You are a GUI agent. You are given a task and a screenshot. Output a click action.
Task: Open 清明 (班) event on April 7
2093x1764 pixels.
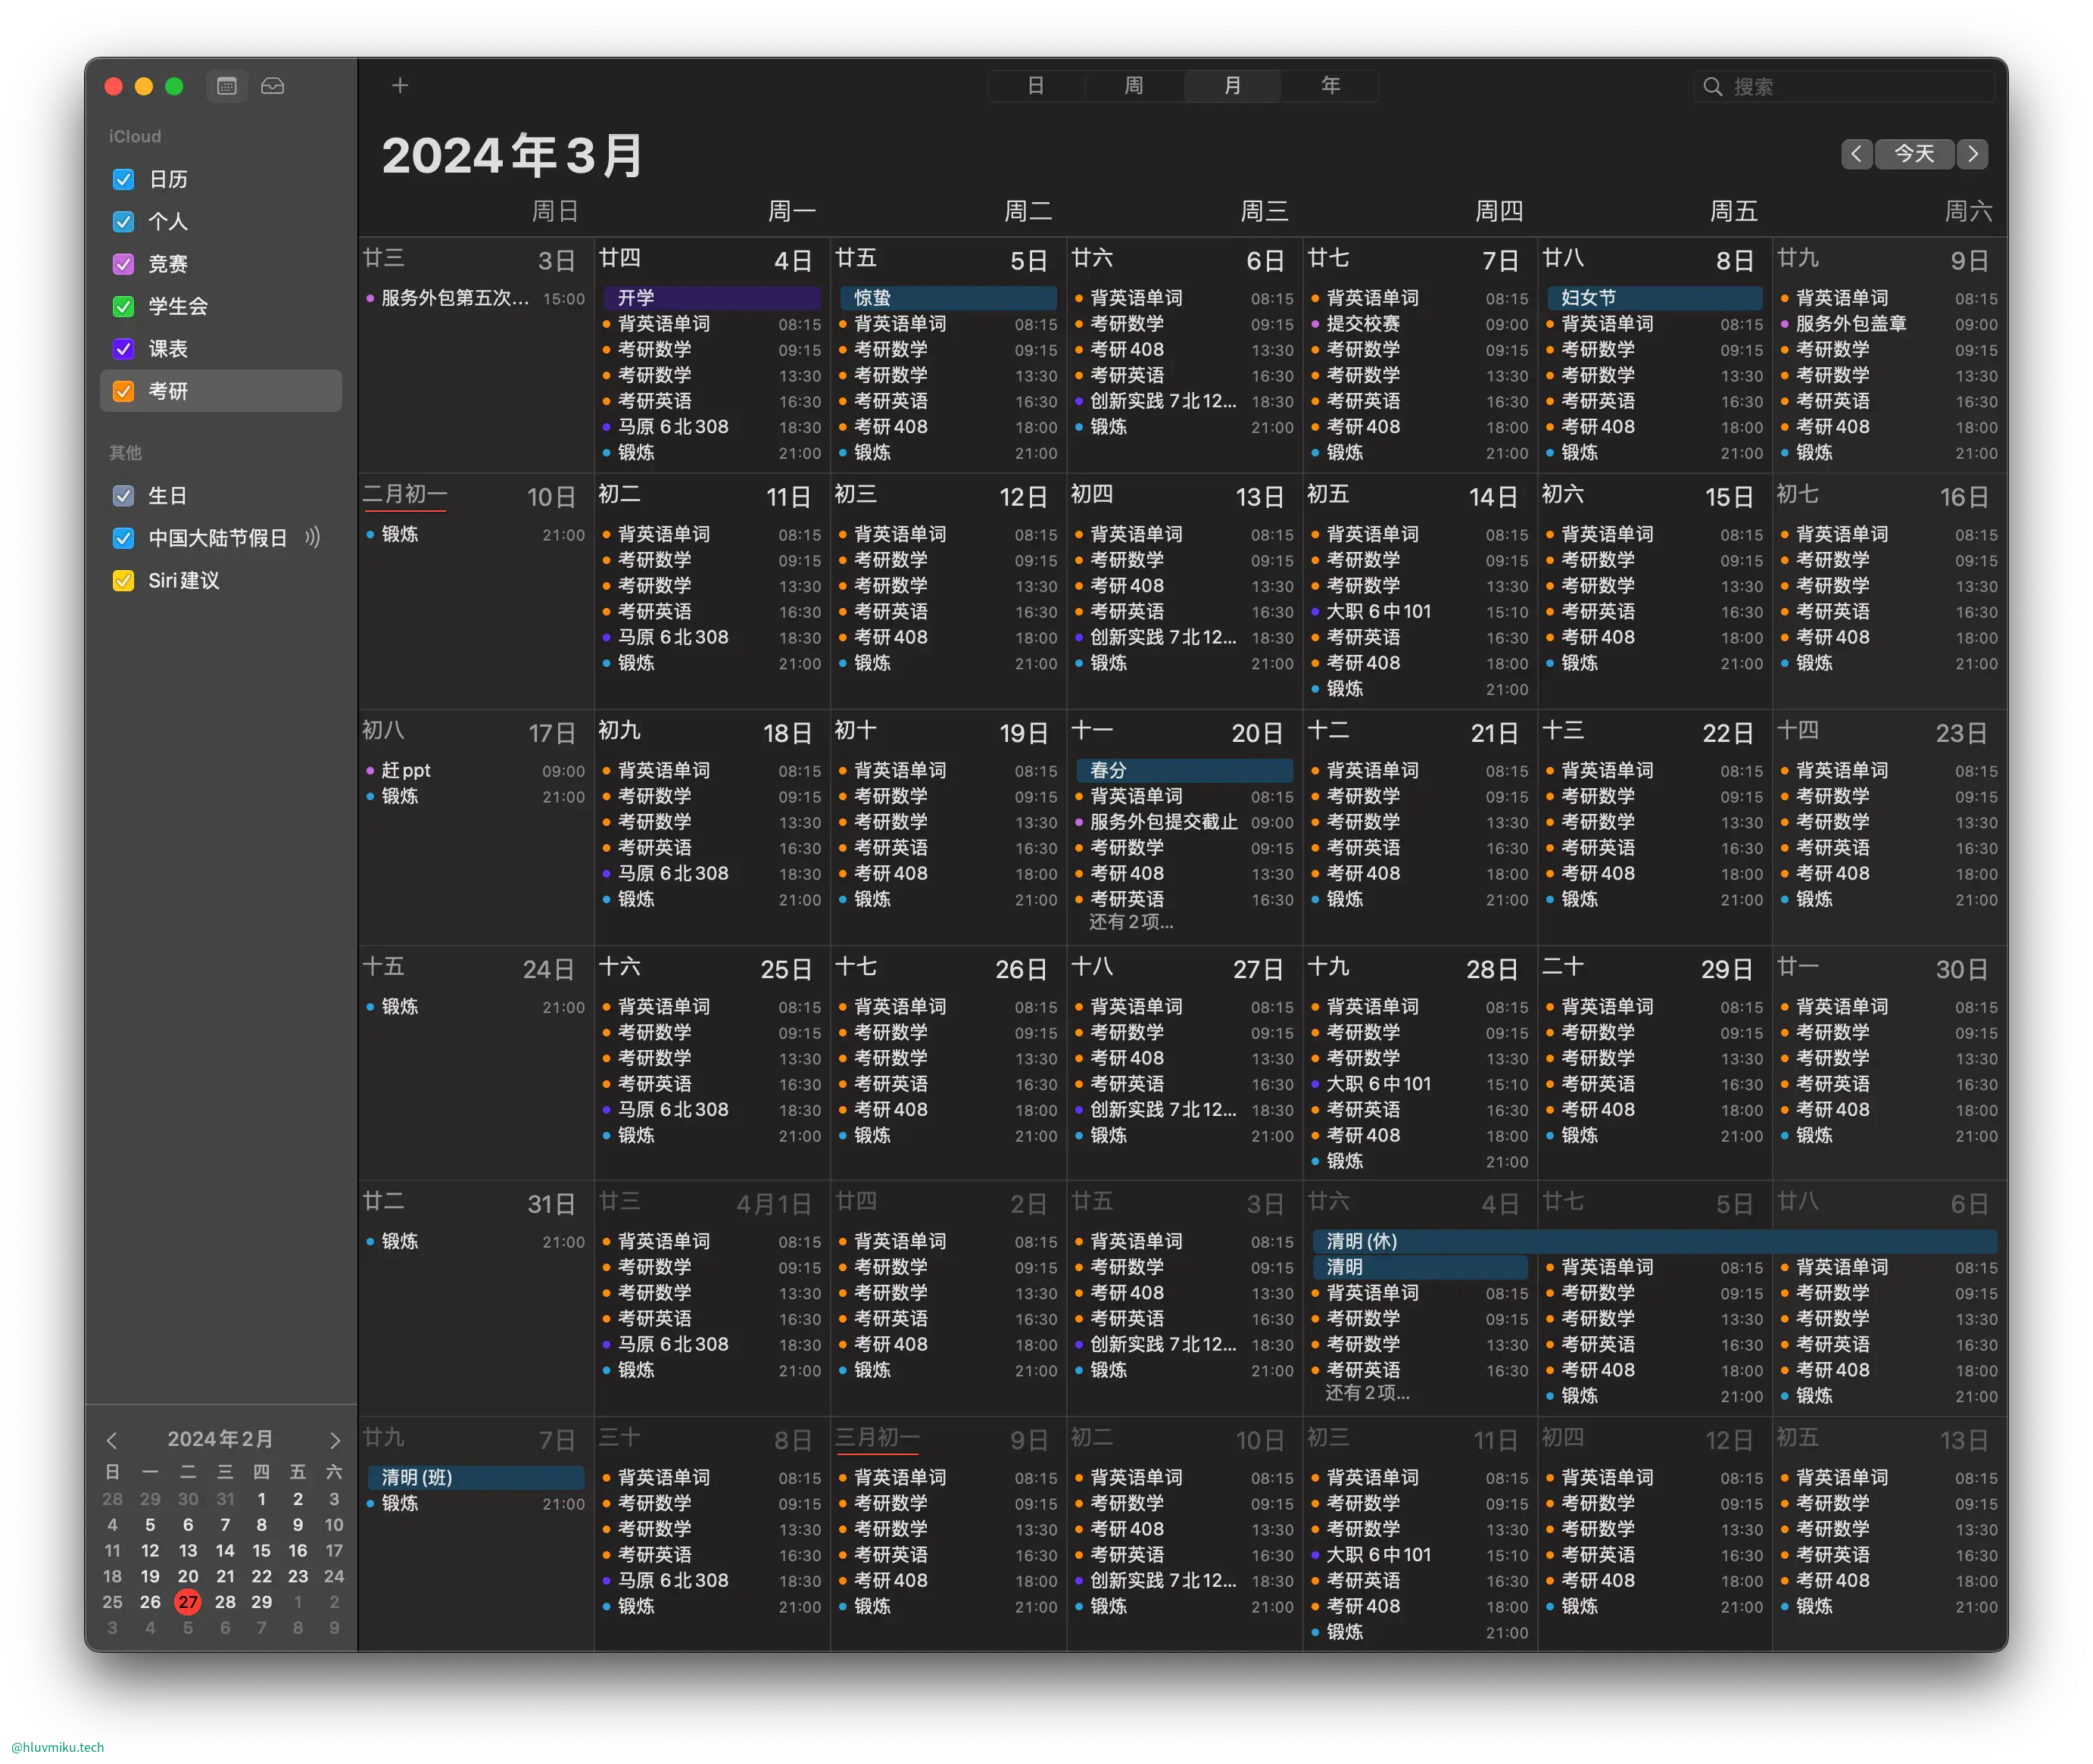tap(476, 1477)
